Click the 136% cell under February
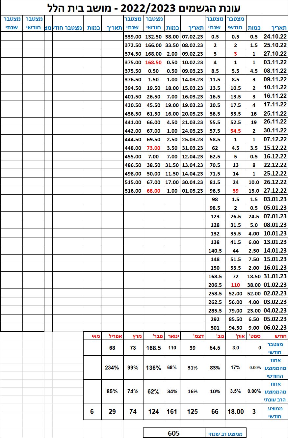This screenshot has width=288, height=438. (153, 368)
